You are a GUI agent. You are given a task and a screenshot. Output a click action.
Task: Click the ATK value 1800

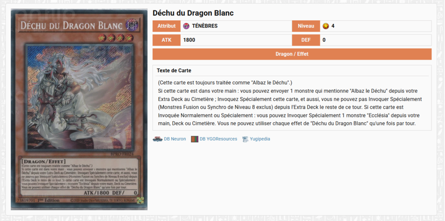coord(189,40)
